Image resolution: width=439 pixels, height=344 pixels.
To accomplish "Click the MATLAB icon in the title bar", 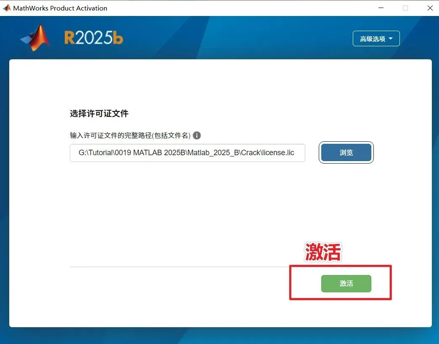I will pos(7,8).
